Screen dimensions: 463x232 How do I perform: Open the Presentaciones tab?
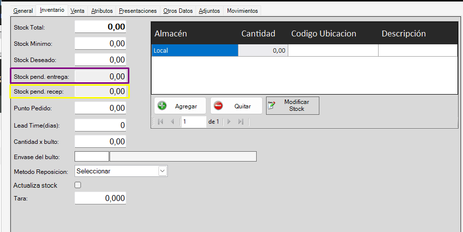click(138, 10)
